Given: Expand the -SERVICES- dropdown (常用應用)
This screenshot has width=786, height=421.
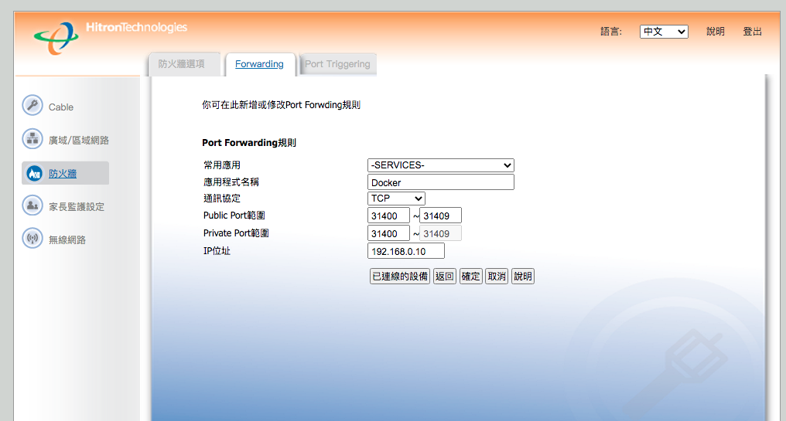Looking at the screenshot, I should 441,165.
